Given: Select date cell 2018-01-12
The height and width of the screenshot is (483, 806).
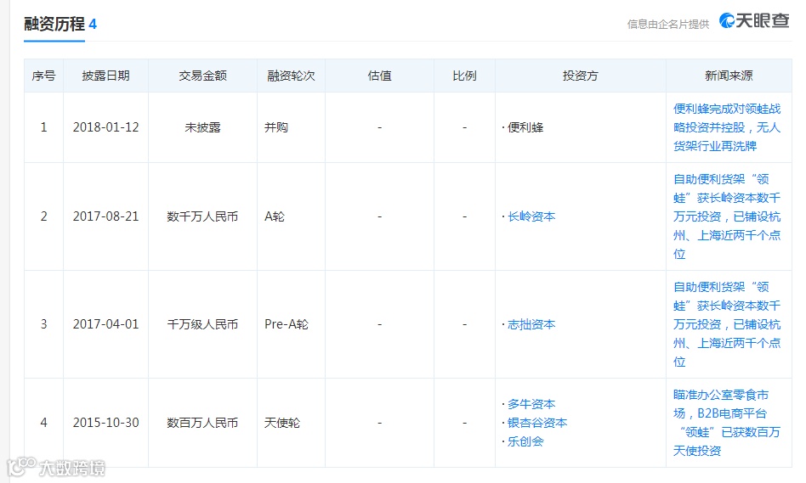Looking at the screenshot, I should [x=106, y=127].
